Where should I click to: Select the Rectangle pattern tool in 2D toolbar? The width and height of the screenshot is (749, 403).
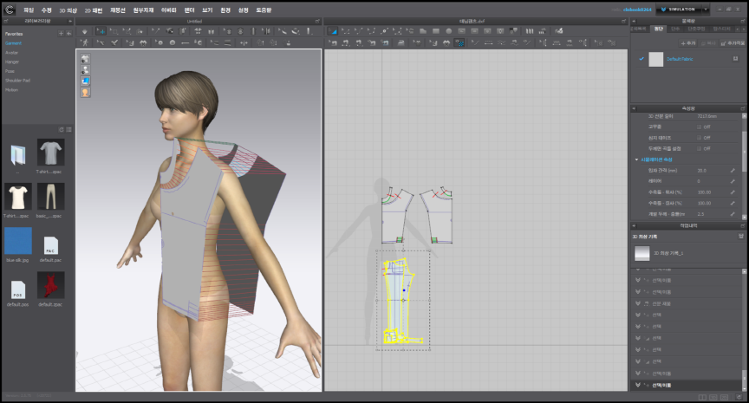[x=436, y=31]
